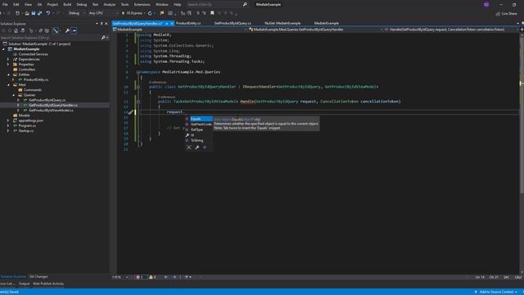The height and width of the screenshot is (295, 524).
Task: Open the Project menu
Action: click(52, 5)
